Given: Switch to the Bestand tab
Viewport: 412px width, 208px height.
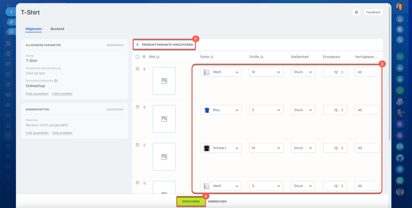Looking at the screenshot, I should (x=57, y=29).
